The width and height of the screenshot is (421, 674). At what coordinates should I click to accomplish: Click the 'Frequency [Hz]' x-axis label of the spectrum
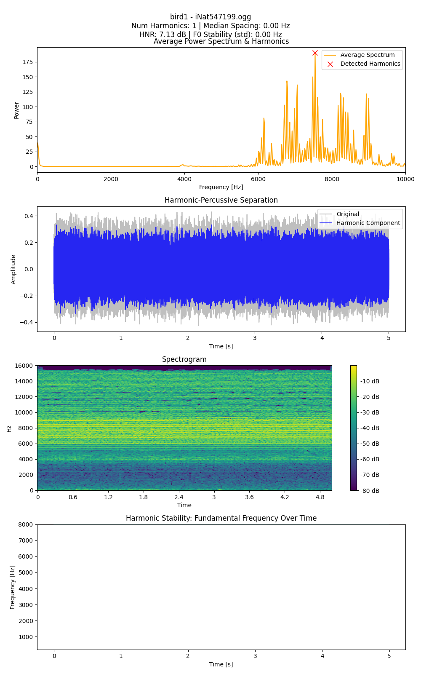(221, 187)
